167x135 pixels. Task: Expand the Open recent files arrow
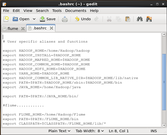tap(34, 19)
